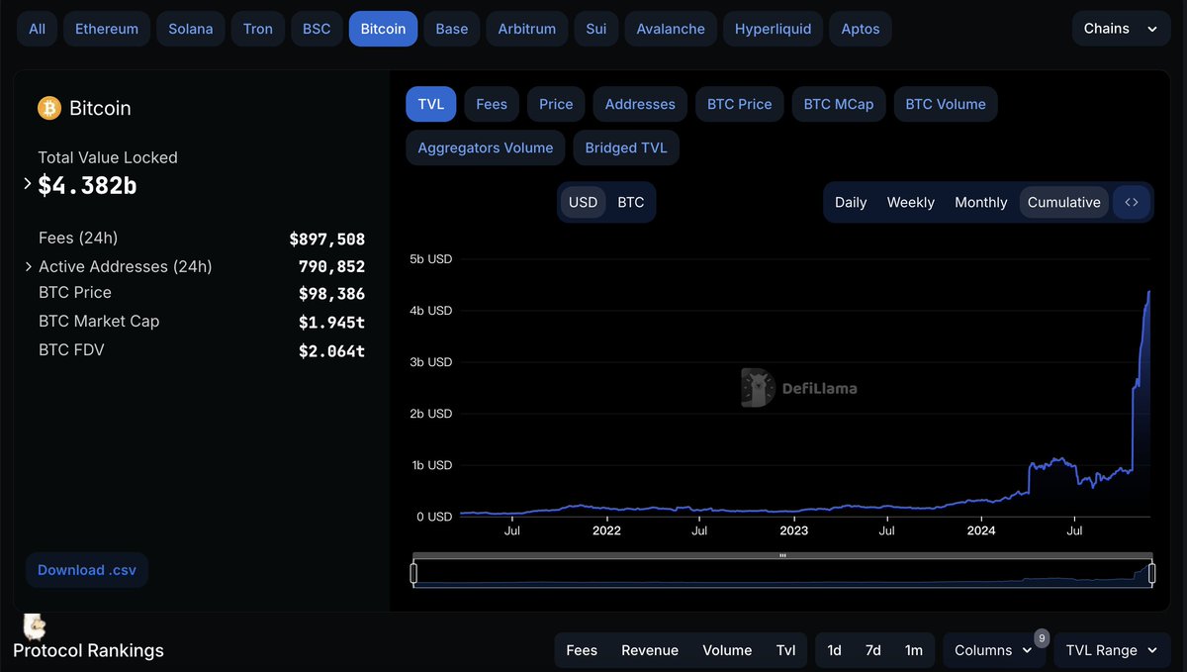Screen dimensions: 1187x672
Task: Select the All chains tab
Action: (37, 29)
